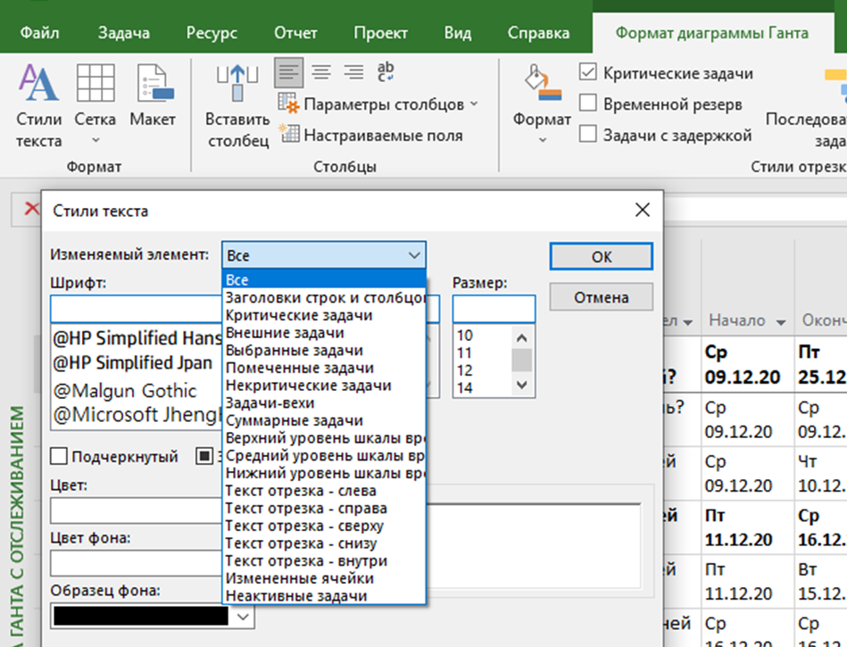Uncheck Критические задачи checkbox
847x647 pixels.
coord(587,71)
